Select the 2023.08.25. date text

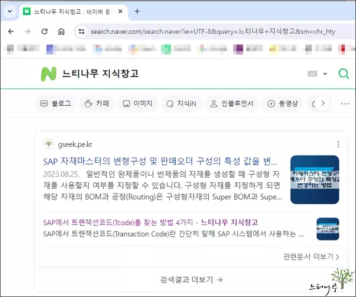coord(61,174)
